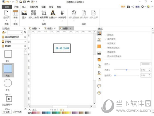The image size is (154, 116).
Task: Open the Fill bucket panel icon
Action: 99,33
